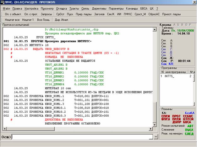Click the Сек КП timer label
The image size is (197, 147).
167,64
